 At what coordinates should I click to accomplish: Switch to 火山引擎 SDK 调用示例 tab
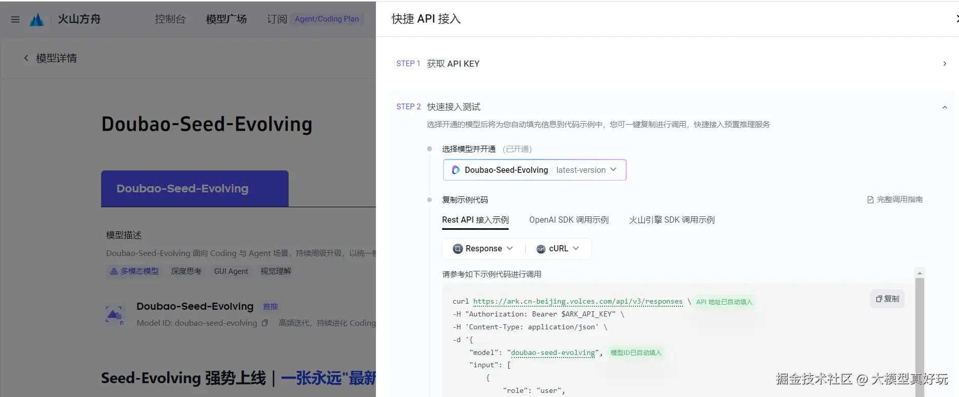click(x=672, y=220)
